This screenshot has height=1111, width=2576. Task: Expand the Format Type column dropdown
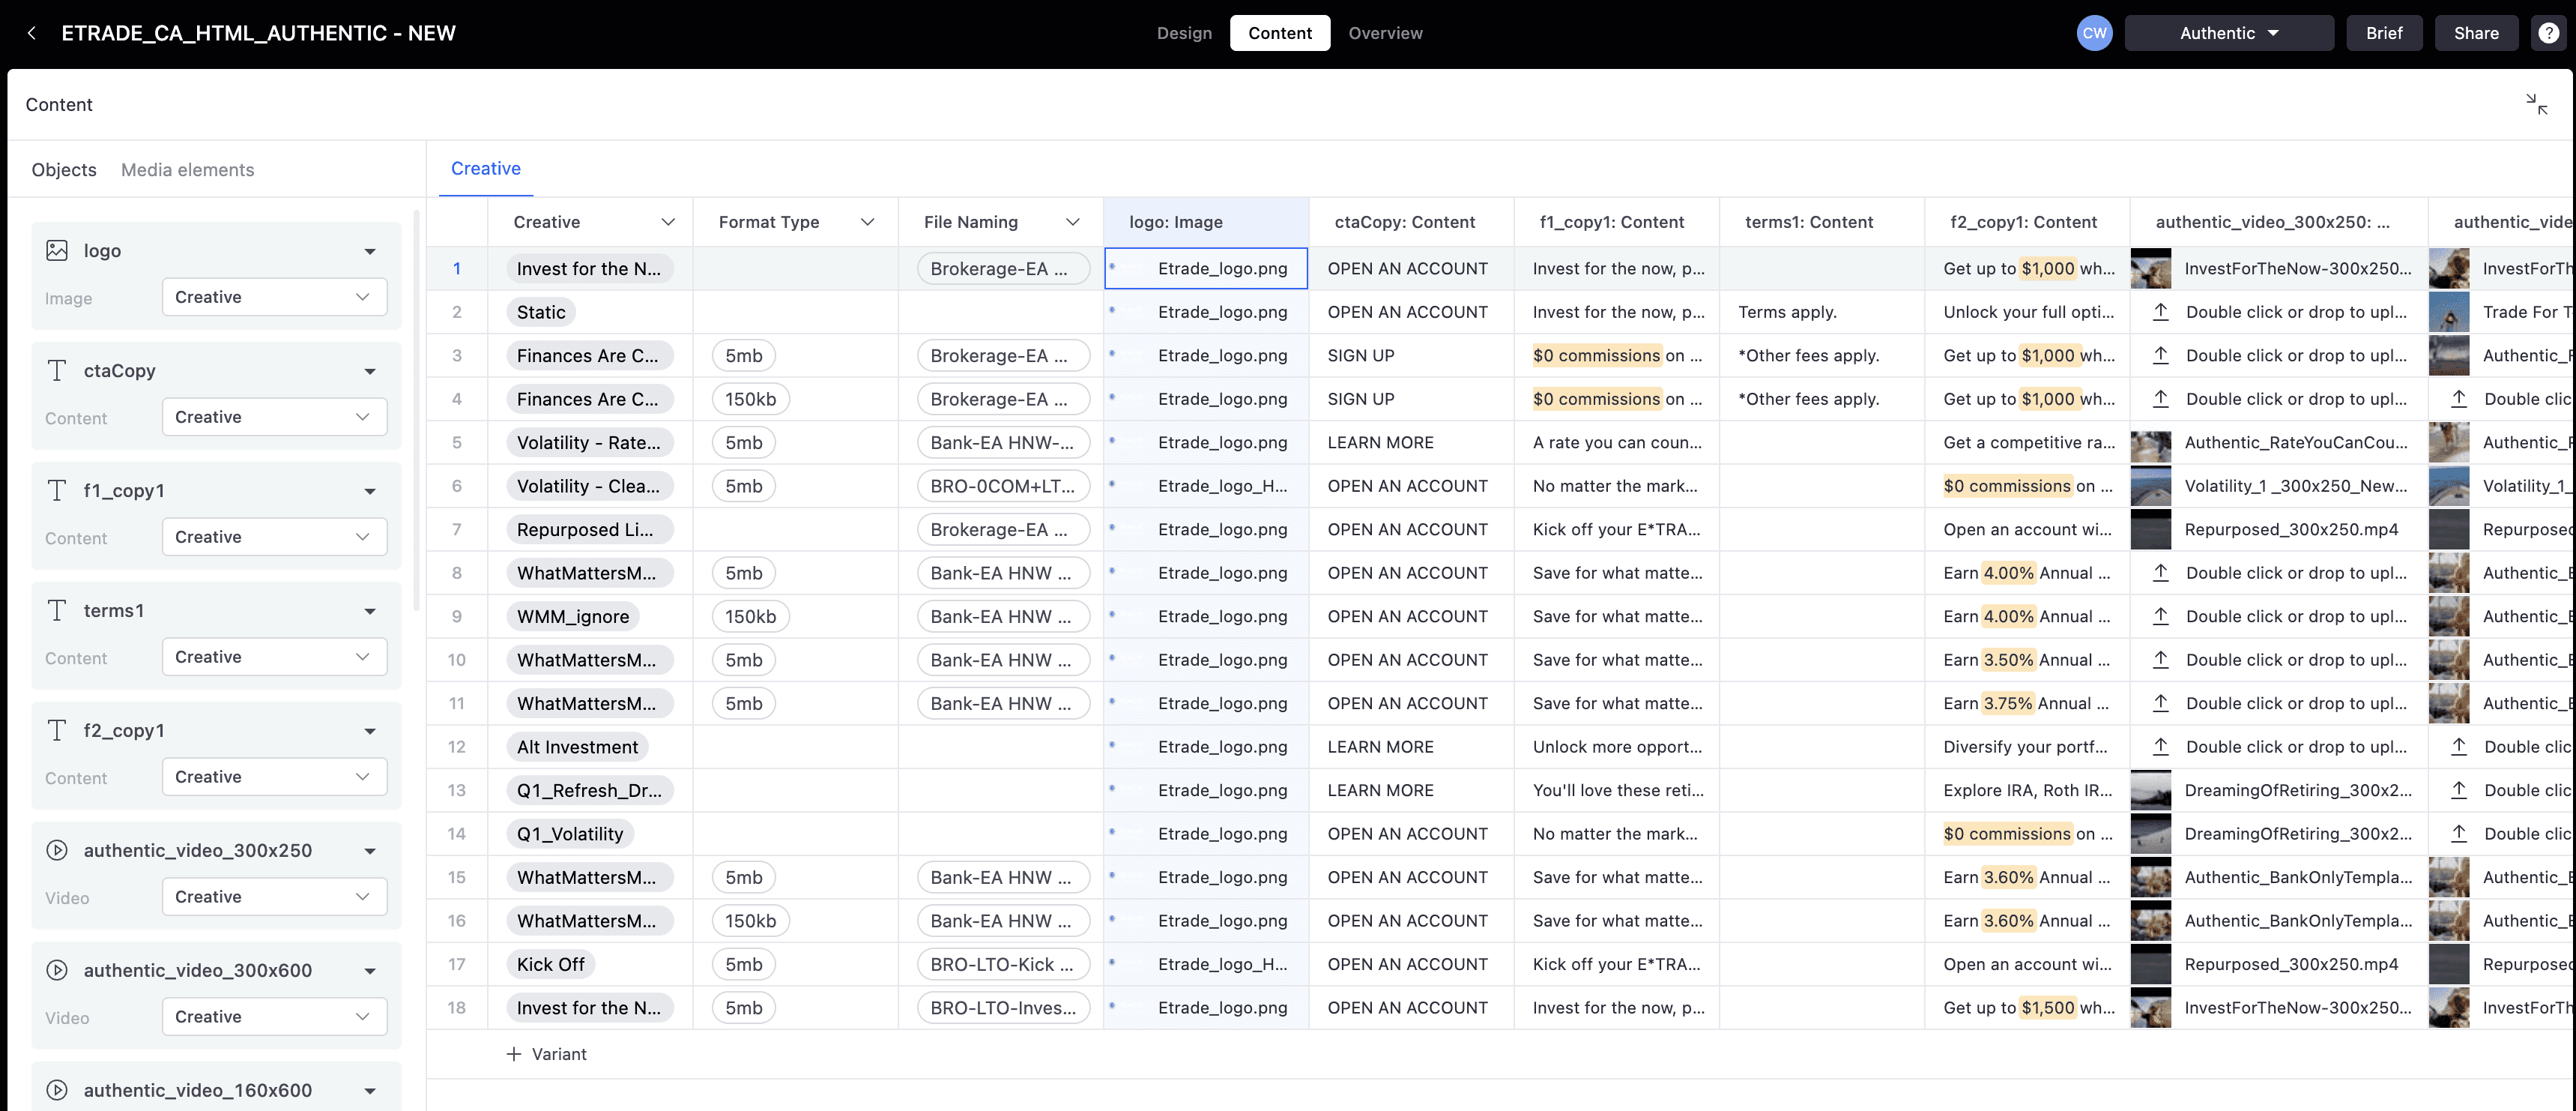867,222
